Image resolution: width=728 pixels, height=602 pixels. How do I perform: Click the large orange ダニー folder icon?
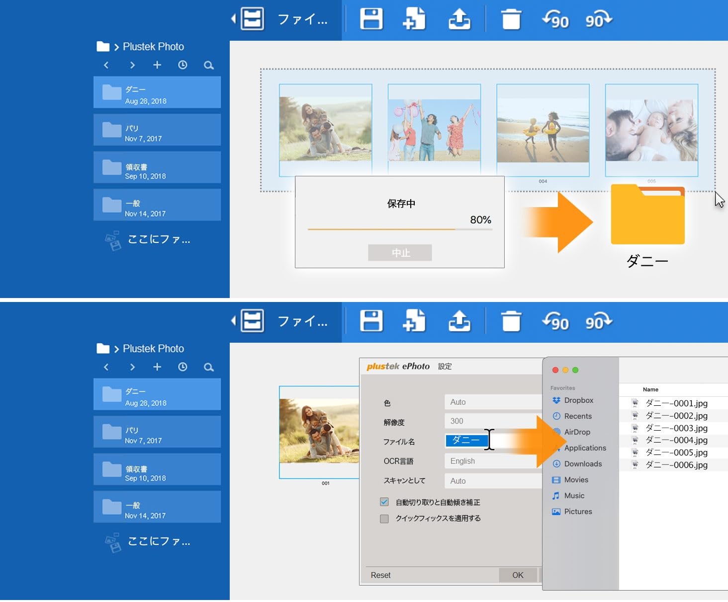[x=647, y=215]
